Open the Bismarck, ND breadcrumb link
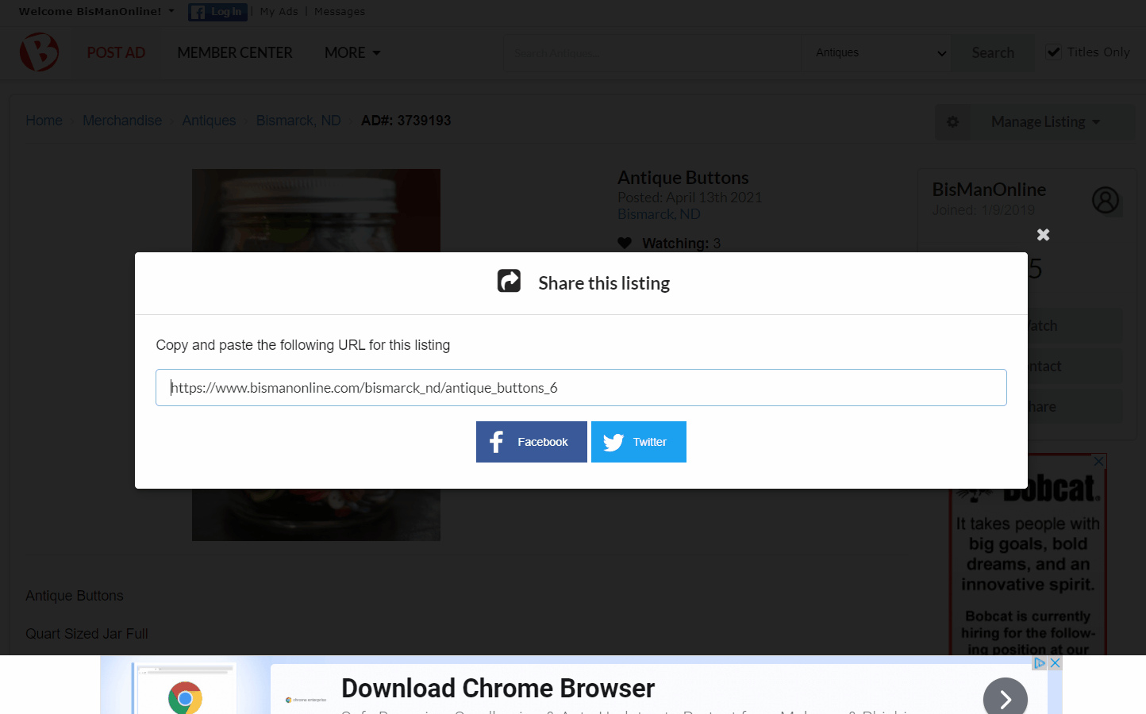The width and height of the screenshot is (1146, 714). point(298,120)
